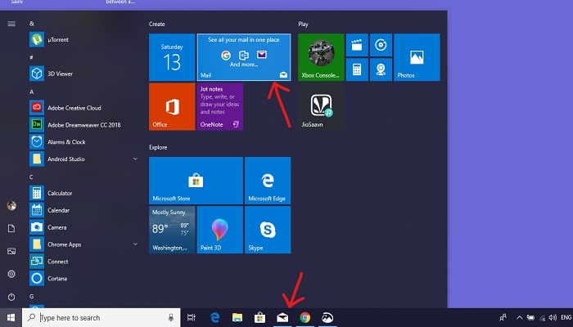Launch the Camera app

point(84,227)
